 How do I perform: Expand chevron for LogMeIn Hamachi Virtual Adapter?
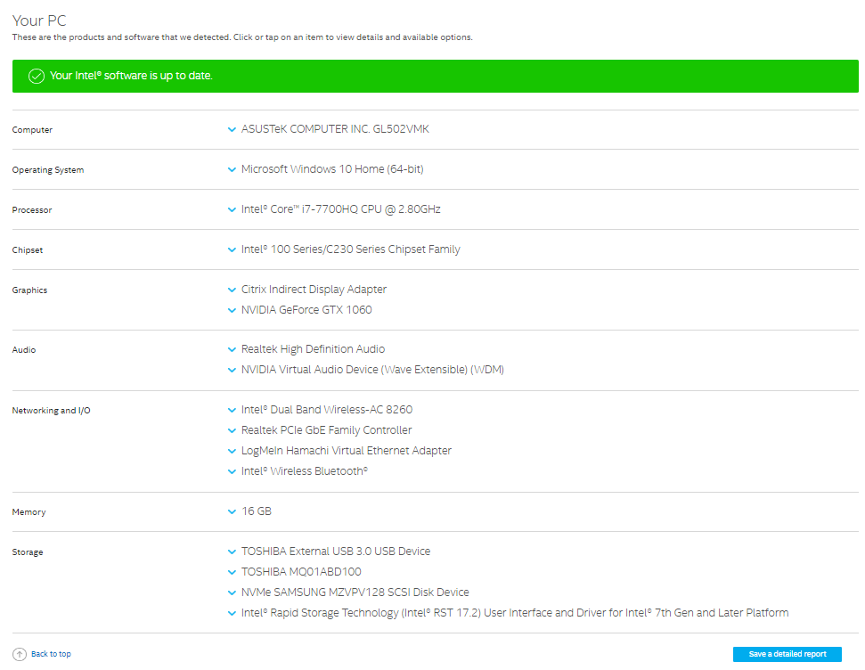point(232,451)
